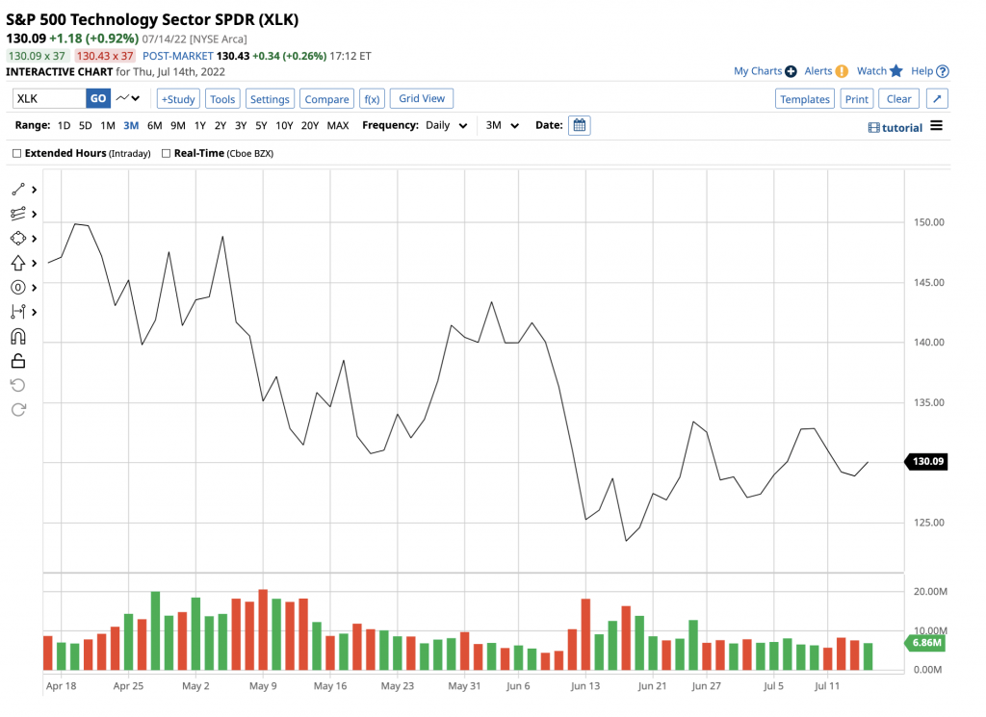986x717 pixels.
Task: Click the GO button
Action: 98,98
